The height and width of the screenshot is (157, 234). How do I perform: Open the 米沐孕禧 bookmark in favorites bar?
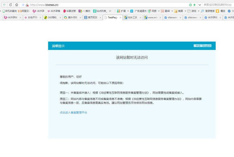pyautogui.click(x=54, y=11)
